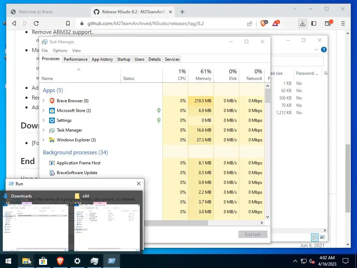Show hidden system tray icons
Viewport: 357px width, 268px height.
pos(295,261)
